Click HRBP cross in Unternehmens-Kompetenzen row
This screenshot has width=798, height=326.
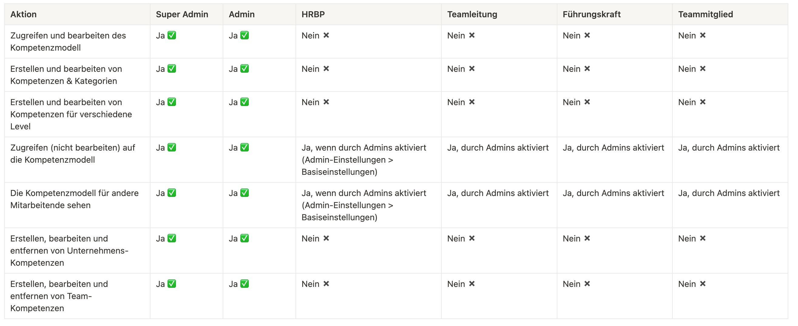pos(326,238)
